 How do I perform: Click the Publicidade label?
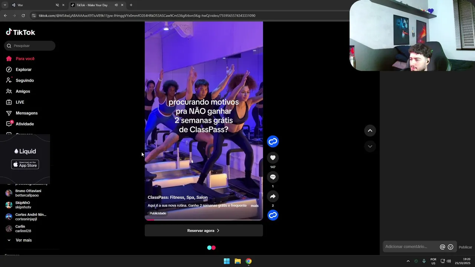(158, 213)
